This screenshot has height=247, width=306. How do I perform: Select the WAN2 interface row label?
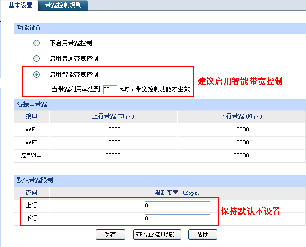(x=31, y=142)
